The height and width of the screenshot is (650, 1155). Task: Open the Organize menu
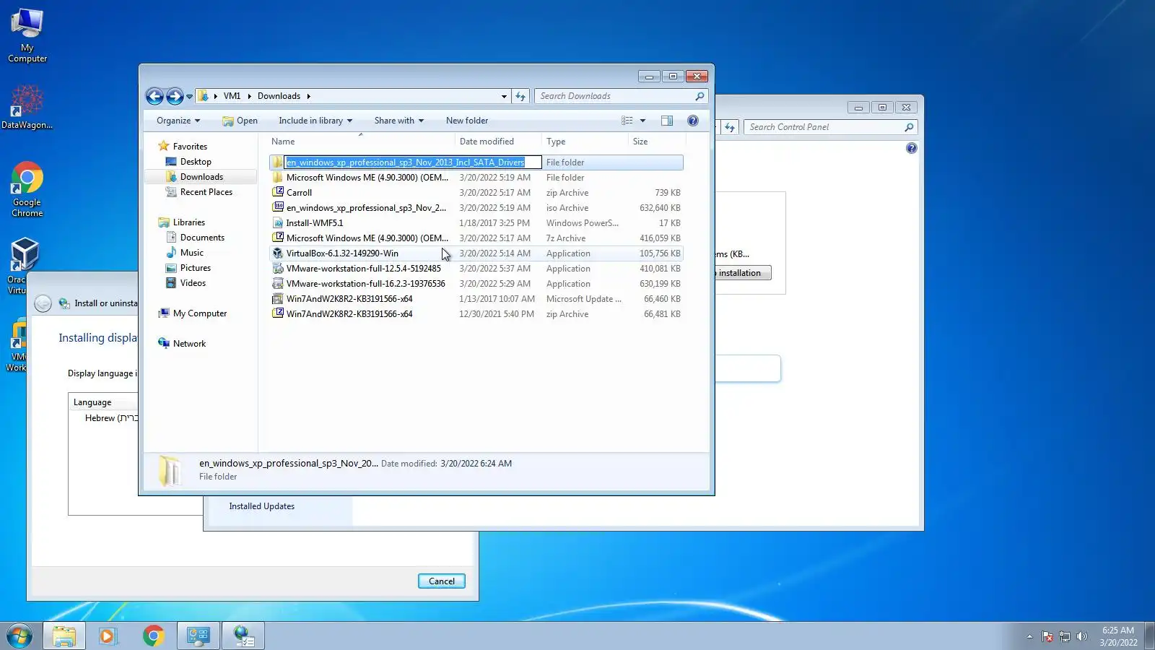[x=178, y=121]
